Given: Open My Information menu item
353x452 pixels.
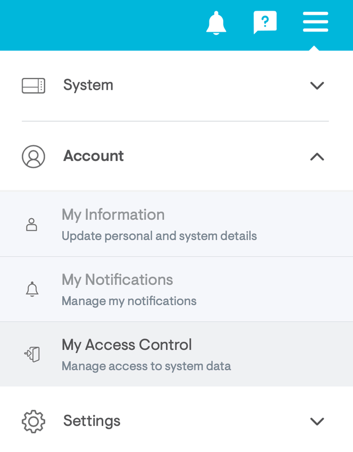Looking at the screenshot, I should pos(113,215).
